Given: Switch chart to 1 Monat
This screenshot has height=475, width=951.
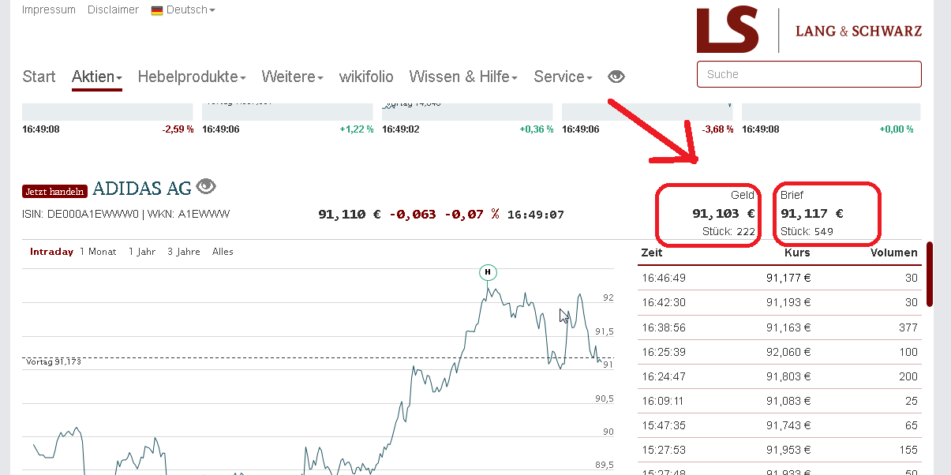Looking at the screenshot, I should [98, 252].
